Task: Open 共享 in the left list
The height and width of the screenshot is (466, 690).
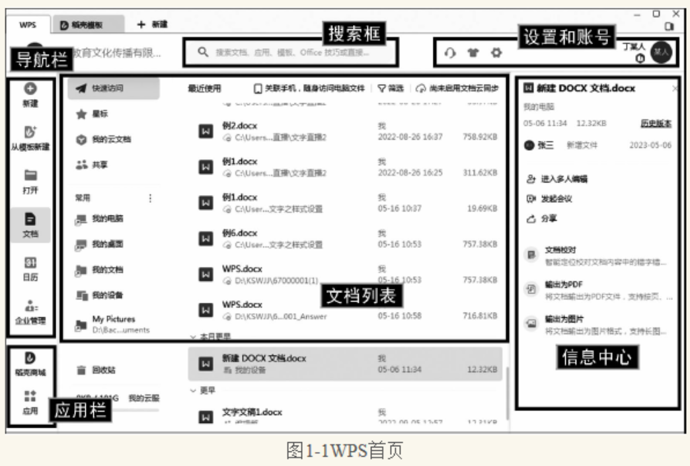Action: (92, 165)
